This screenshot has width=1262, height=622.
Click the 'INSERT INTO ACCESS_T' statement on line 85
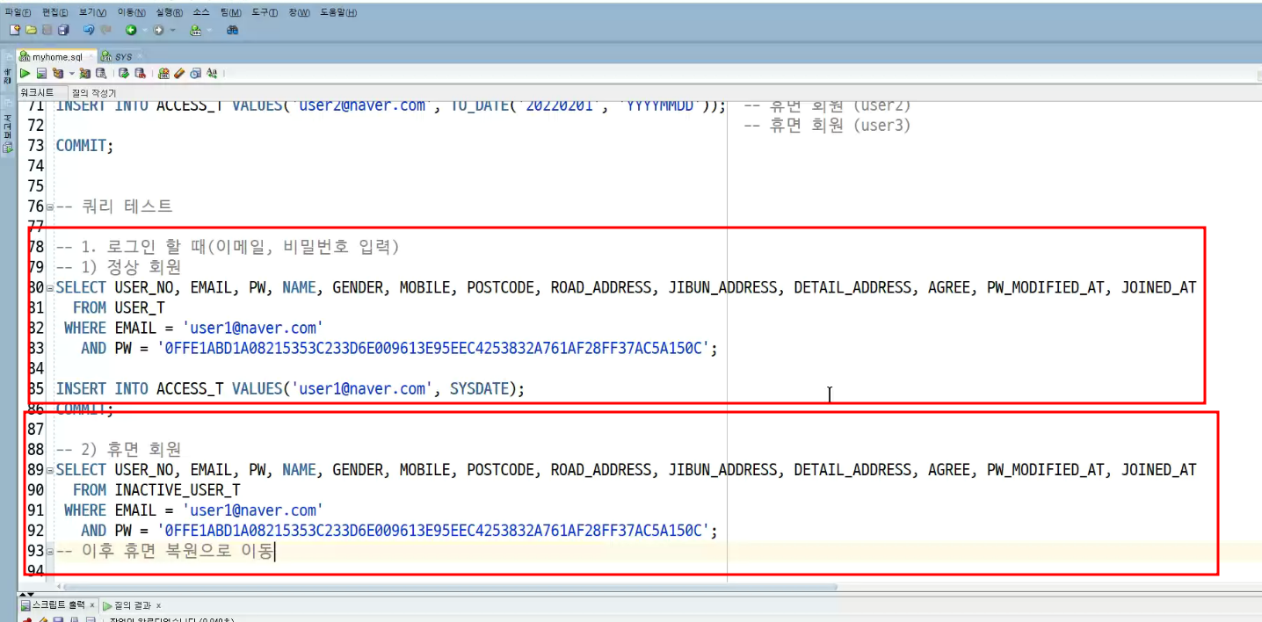pos(290,388)
